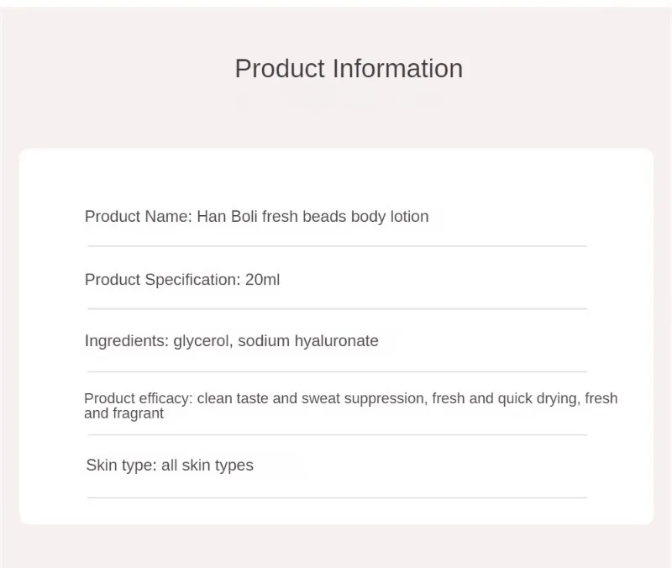
Task: Click the Product Specification label
Action: tap(162, 280)
